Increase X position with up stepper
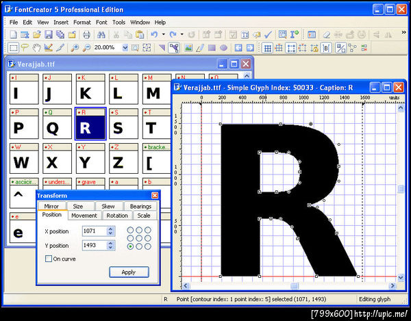411x321 pixels. 110,229
